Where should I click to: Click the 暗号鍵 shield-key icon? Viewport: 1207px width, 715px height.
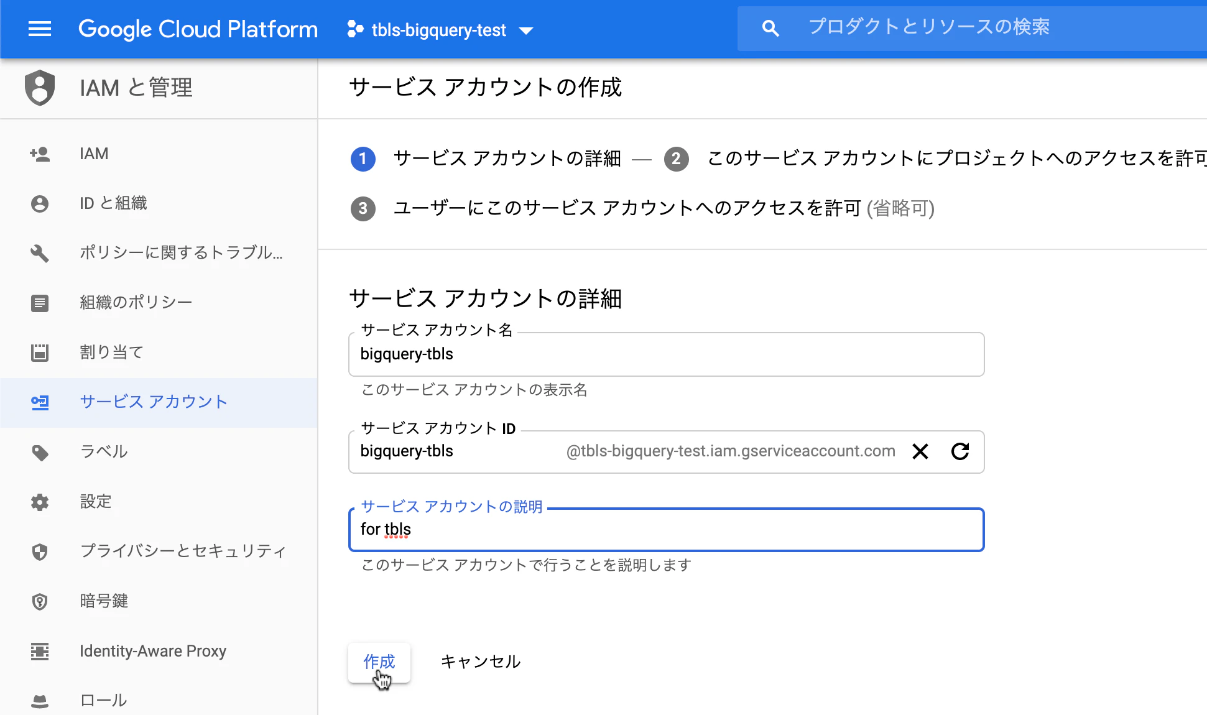pos(40,601)
